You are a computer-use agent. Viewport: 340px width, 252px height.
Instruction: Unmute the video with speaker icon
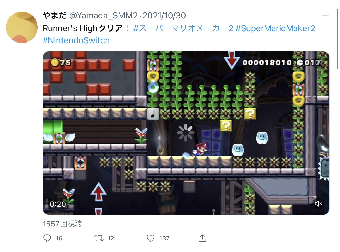[318, 204]
